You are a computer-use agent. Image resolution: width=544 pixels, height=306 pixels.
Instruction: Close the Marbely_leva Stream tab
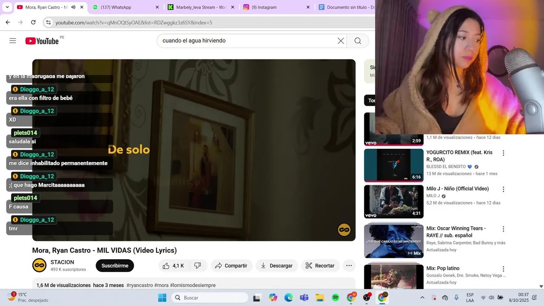(232, 7)
